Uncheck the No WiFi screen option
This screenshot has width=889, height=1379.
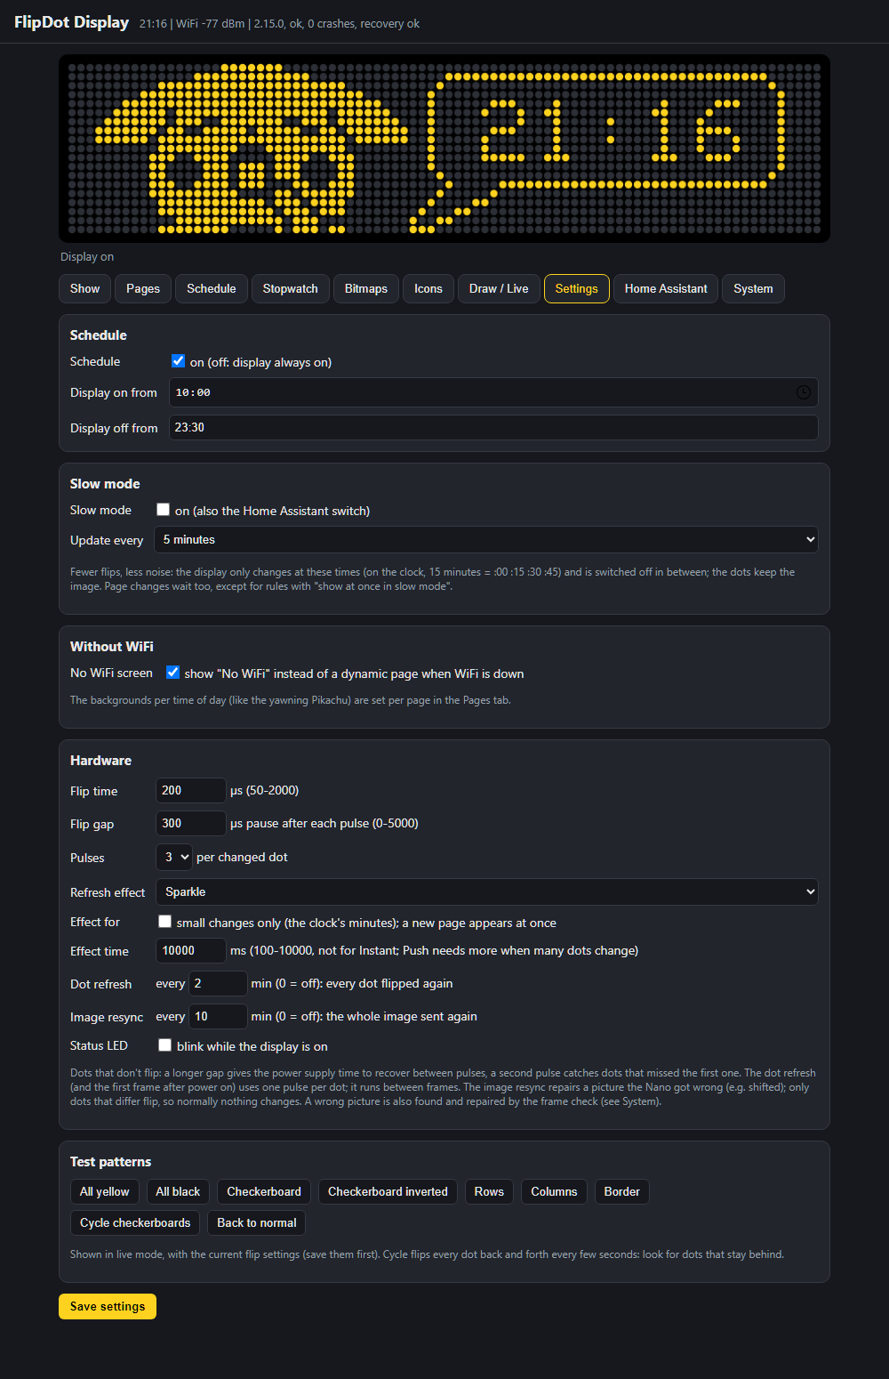pyautogui.click(x=172, y=673)
